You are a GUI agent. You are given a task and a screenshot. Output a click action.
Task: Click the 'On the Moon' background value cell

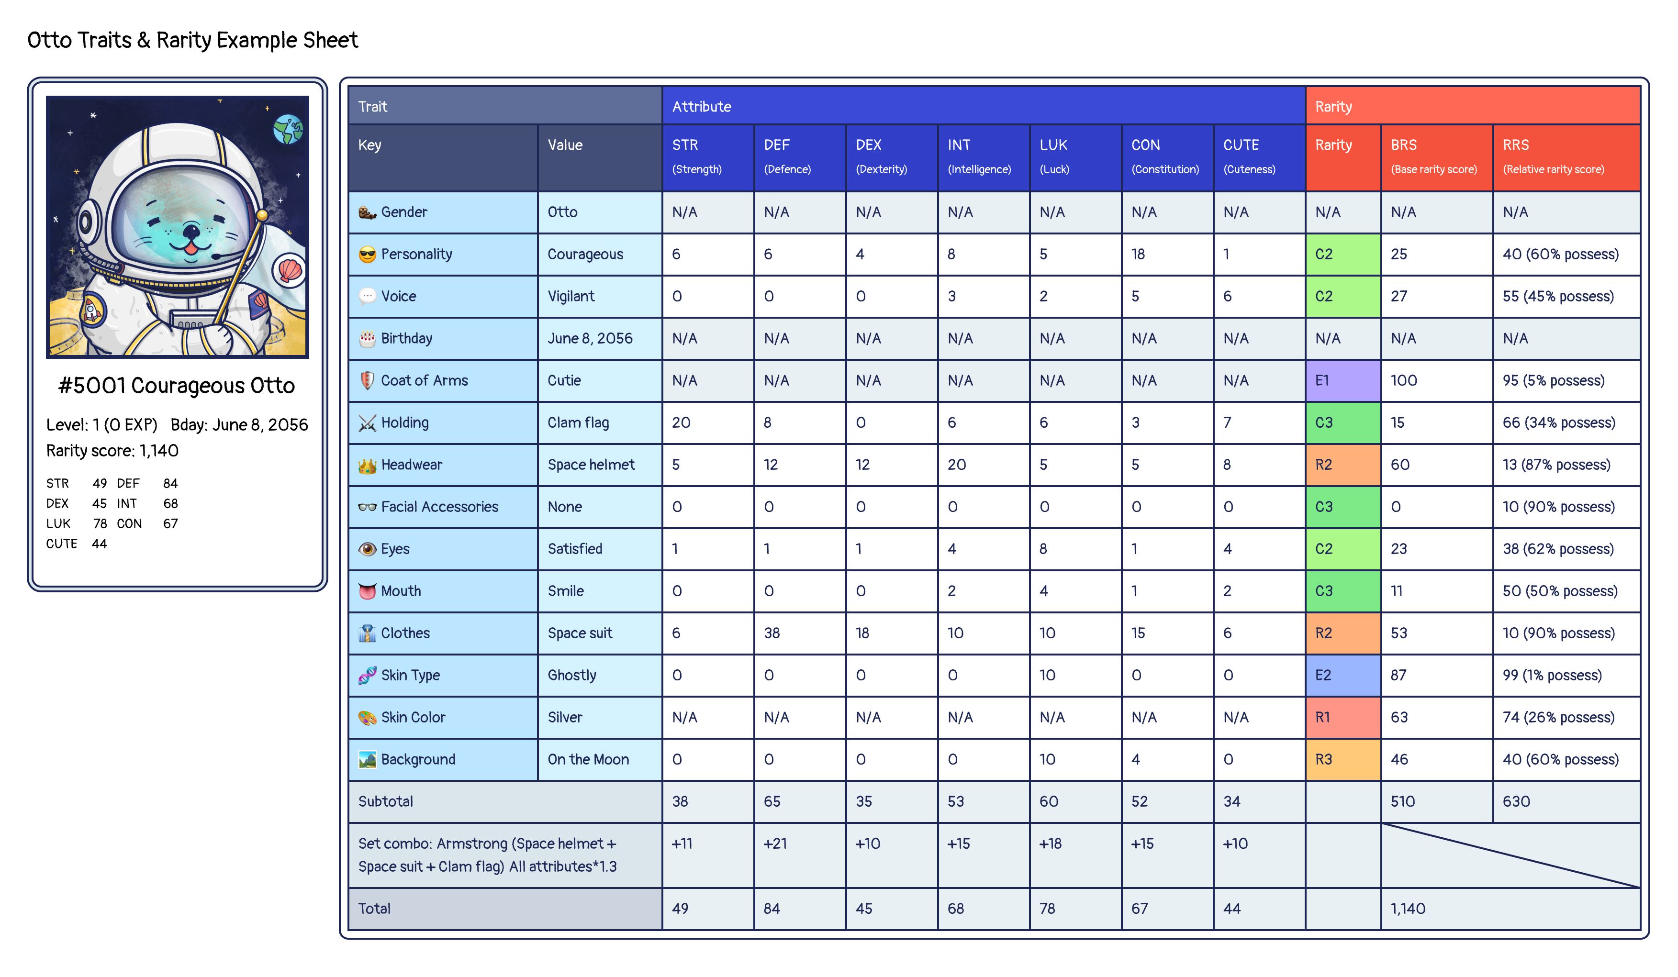coord(600,759)
